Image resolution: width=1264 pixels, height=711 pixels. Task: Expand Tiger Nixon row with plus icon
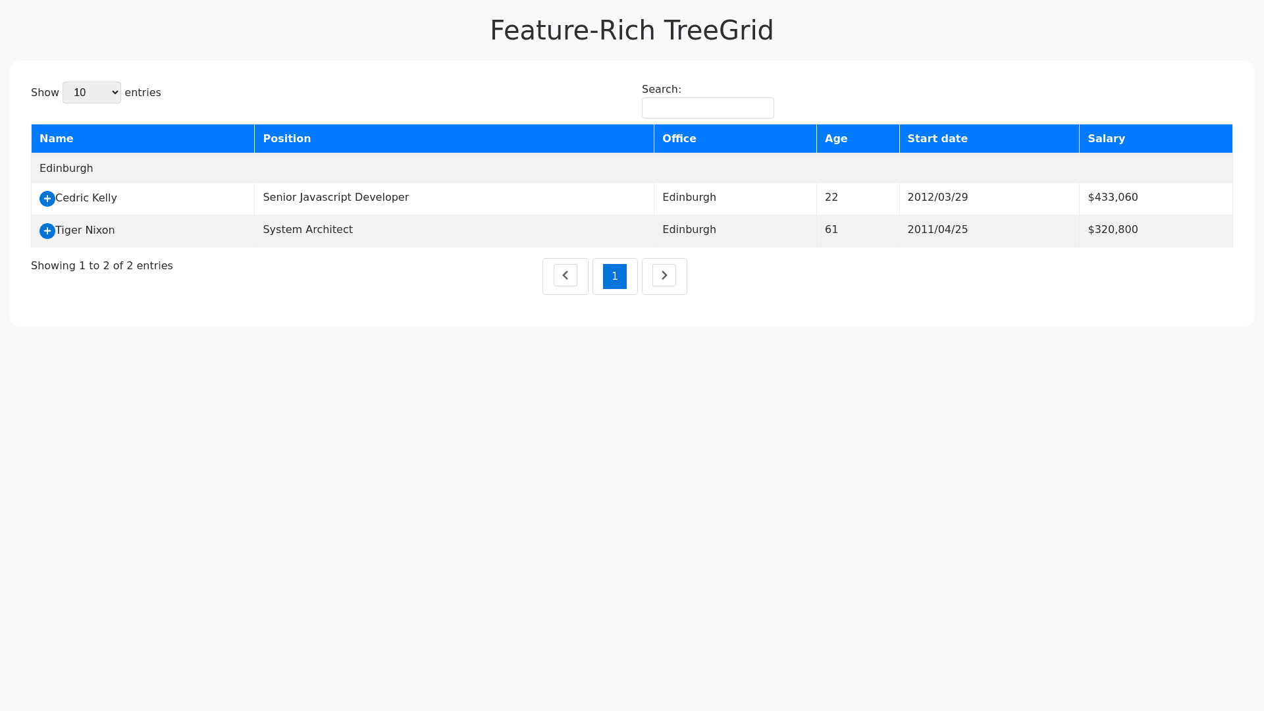click(47, 231)
